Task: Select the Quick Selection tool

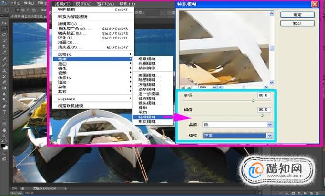Action: 4,41
